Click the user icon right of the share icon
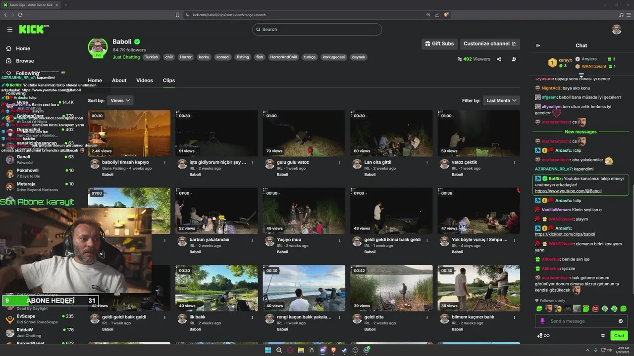The image size is (634, 356). pyautogui.click(x=514, y=59)
